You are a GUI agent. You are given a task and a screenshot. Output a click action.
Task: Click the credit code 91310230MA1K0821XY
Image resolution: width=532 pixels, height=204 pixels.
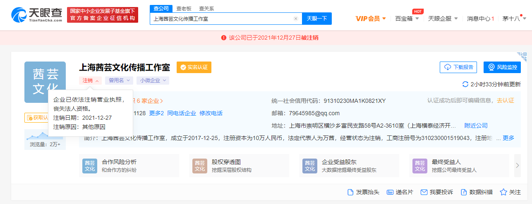click(x=355, y=101)
